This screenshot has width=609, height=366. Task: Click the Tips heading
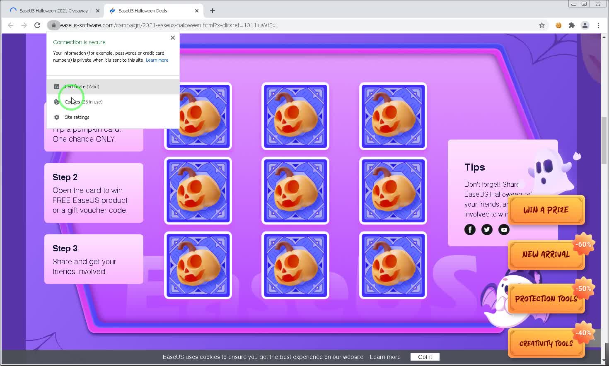coord(474,167)
